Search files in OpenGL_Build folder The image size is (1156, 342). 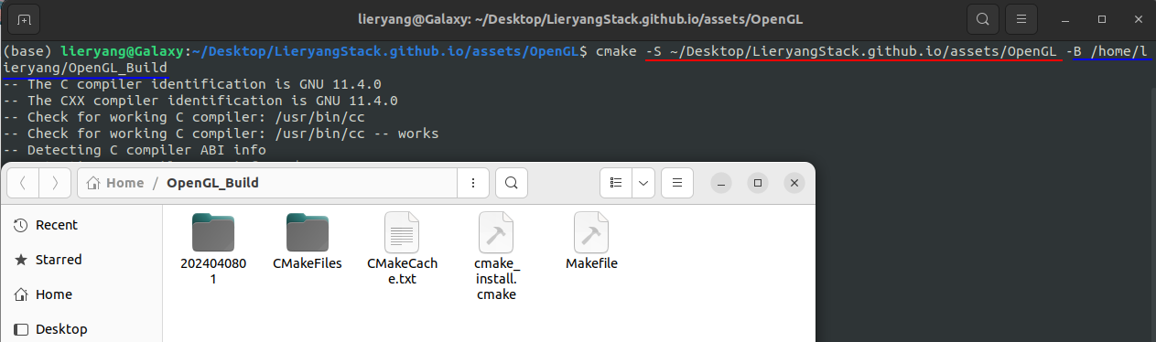pyautogui.click(x=512, y=183)
